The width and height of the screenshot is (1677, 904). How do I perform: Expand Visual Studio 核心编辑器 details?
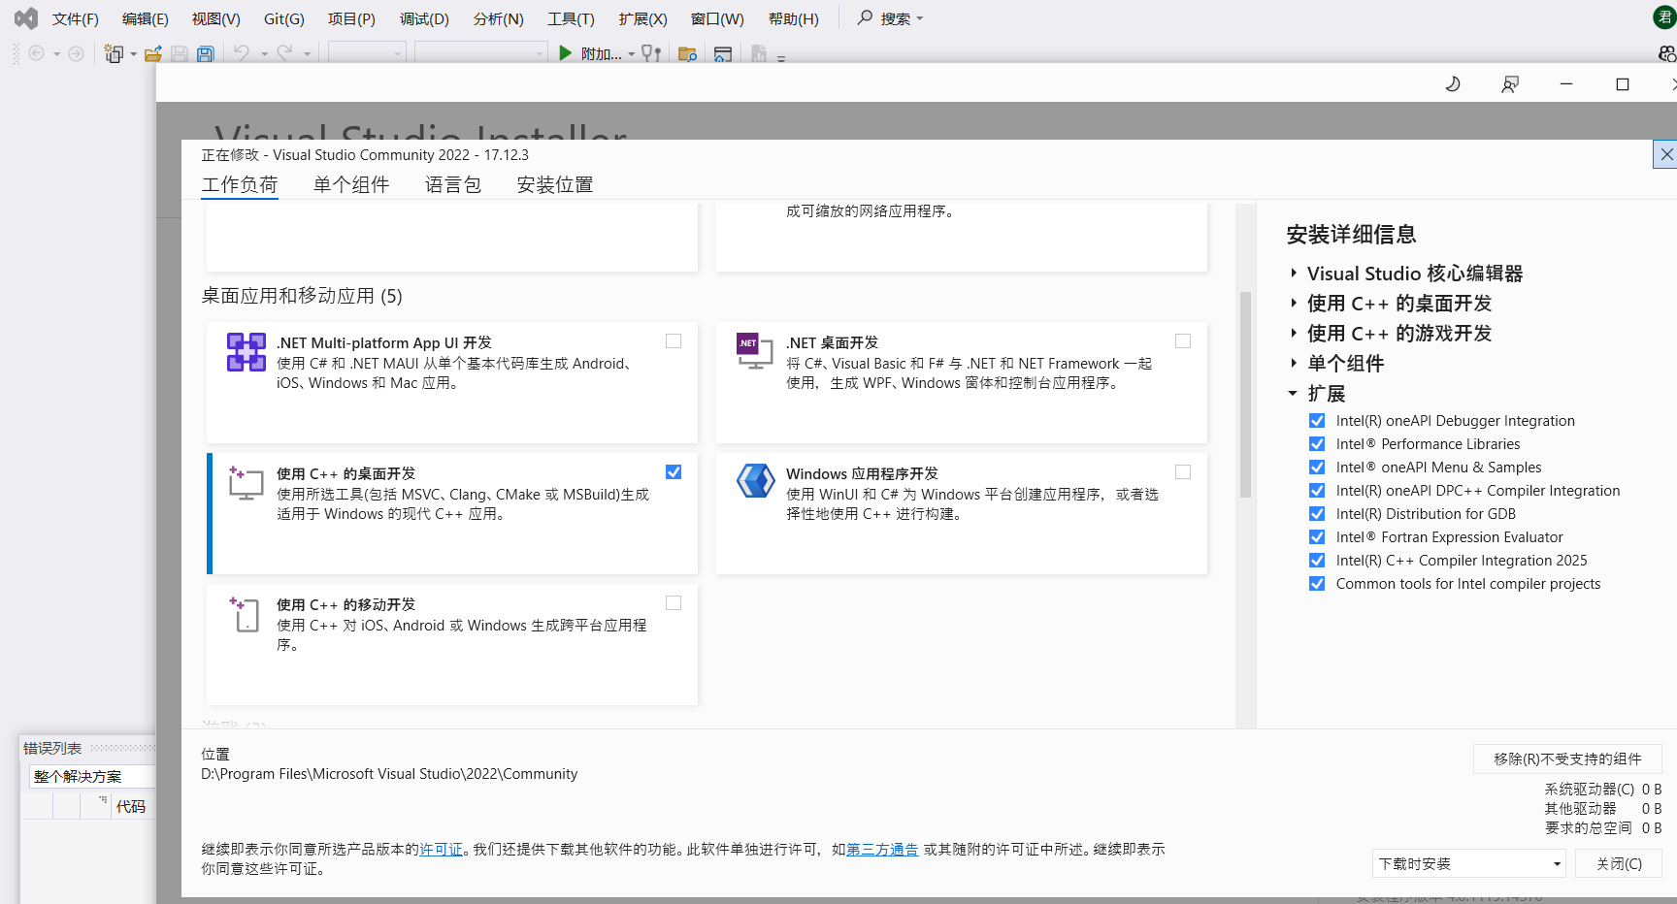pyautogui.click(x=1294, y=274)
